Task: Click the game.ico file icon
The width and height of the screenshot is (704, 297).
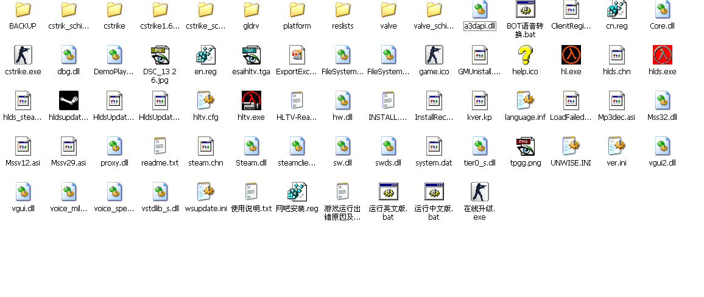Action: [x=434, y=55]
